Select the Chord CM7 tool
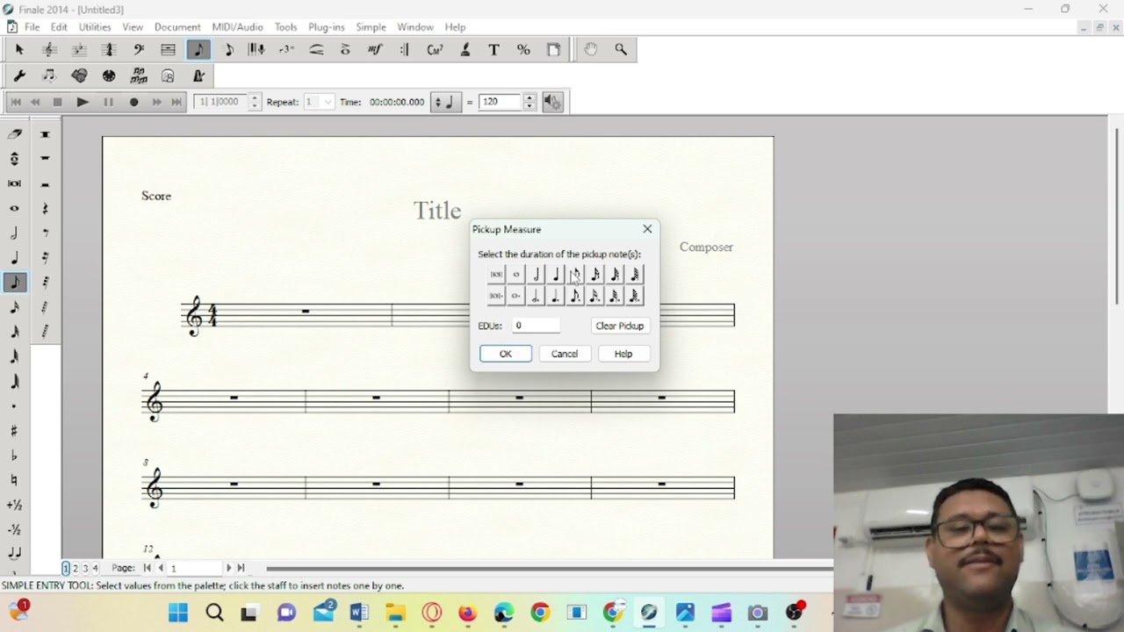Screen dimensions: 1124x632 [x=435, y=50]
